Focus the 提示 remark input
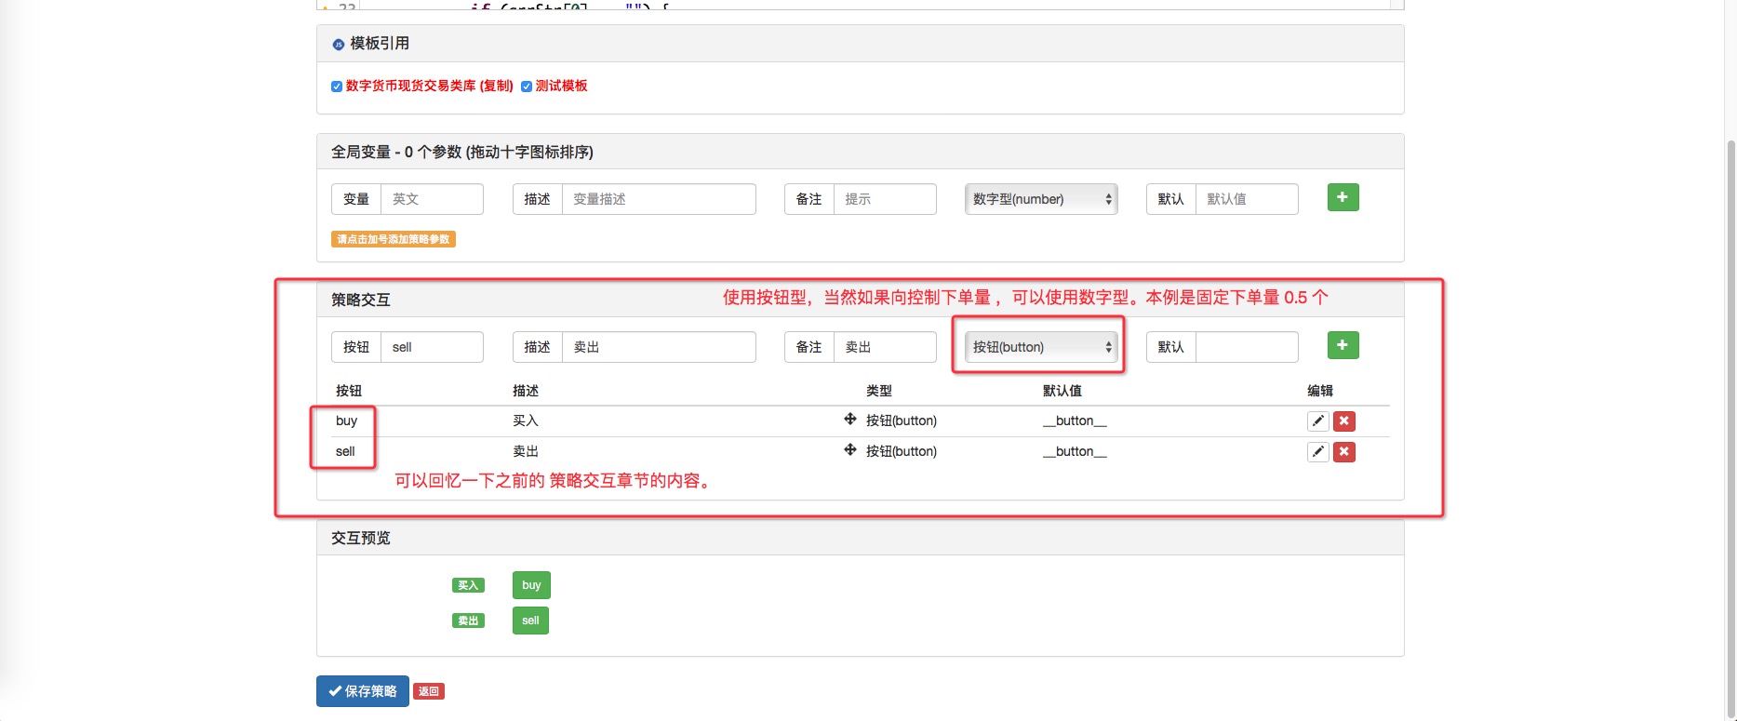Screen dimensions: 1737x721 point(885,199)
